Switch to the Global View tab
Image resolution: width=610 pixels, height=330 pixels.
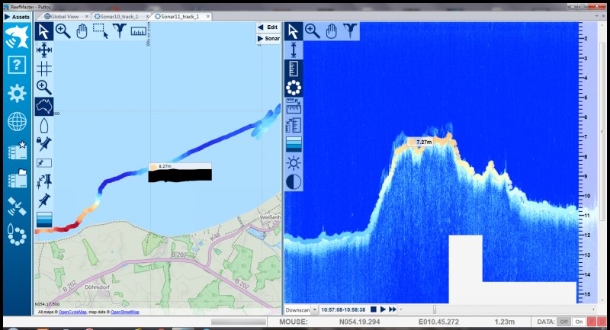point(64,16)
